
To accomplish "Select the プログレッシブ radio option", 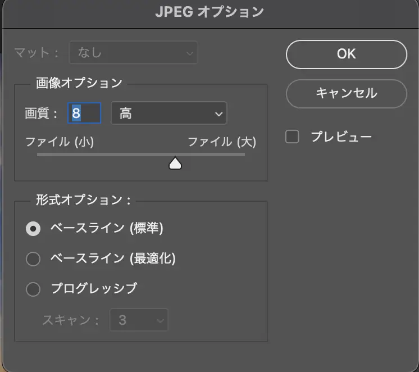I will point(34,289).
